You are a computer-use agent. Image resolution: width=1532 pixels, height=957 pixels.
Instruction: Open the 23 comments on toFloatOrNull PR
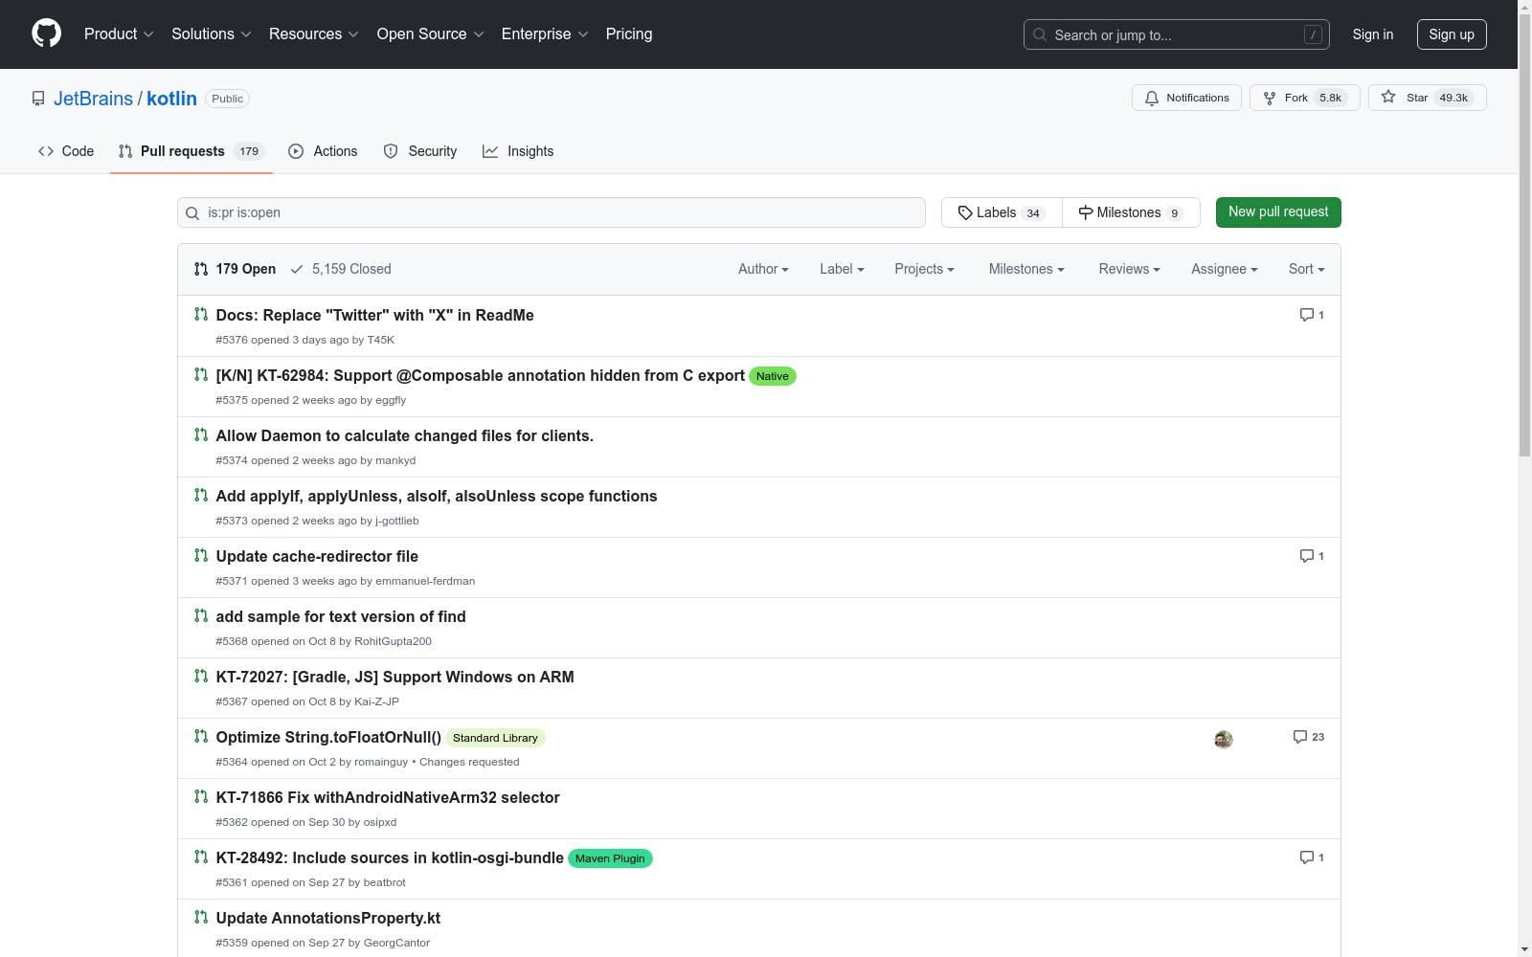[x=1309, y=737]
